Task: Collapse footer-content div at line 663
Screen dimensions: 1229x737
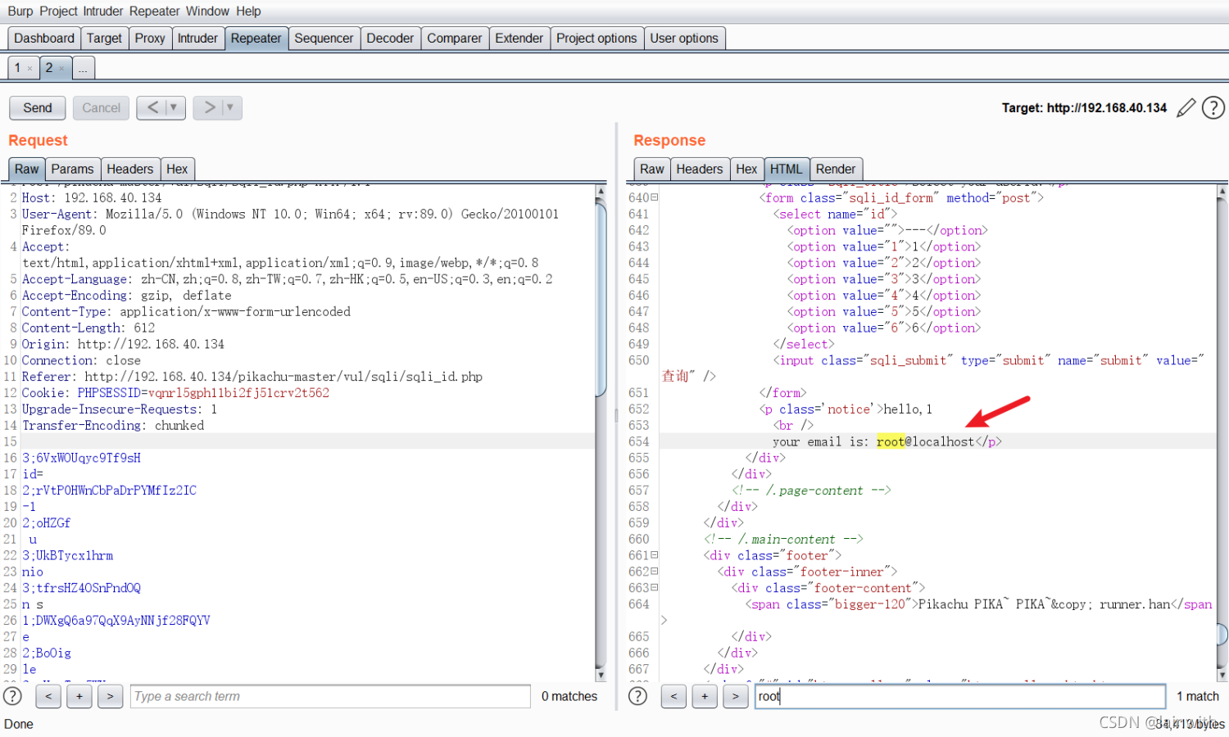Action: click(655, 588)
